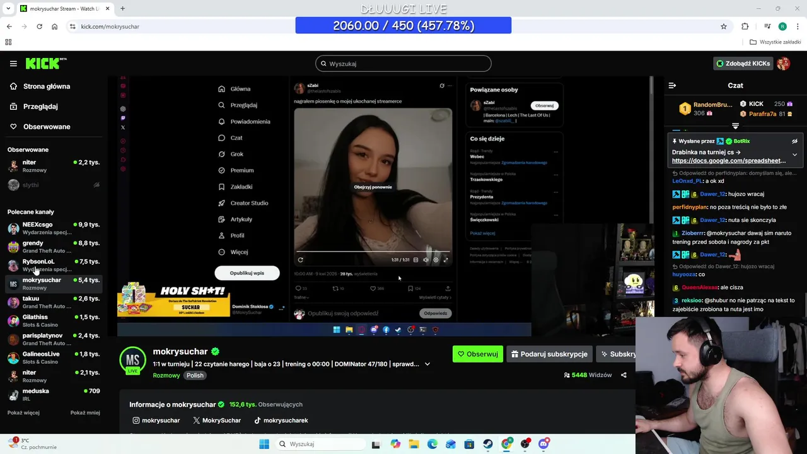Expand the pinned message dropdown chevron
Screen dimensions: 807x454
pos(794,154)
